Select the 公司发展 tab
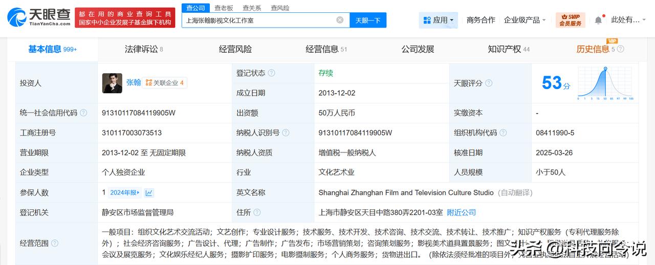Viewport: 655px width, 265px height. (x=418, y=49)
